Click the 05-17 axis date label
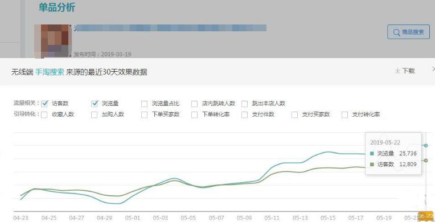The image size is (435, 222). (356, 218)
